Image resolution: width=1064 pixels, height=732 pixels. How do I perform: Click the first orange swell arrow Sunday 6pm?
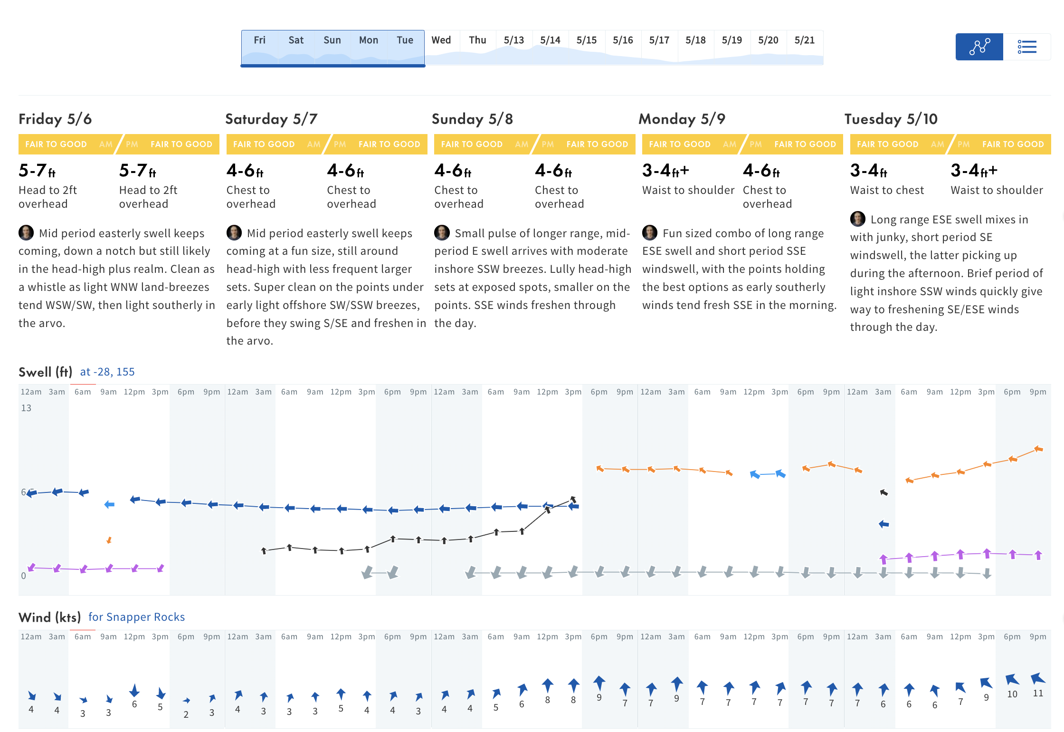coord(600,469)
